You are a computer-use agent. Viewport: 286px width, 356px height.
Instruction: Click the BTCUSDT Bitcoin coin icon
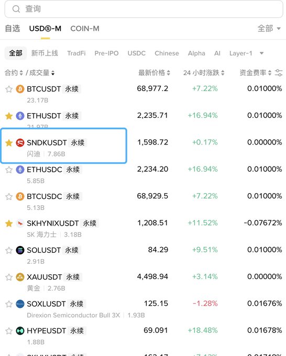tap(20, 89)
